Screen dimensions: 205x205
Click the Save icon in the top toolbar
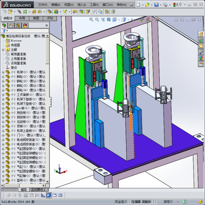(156, 5)
